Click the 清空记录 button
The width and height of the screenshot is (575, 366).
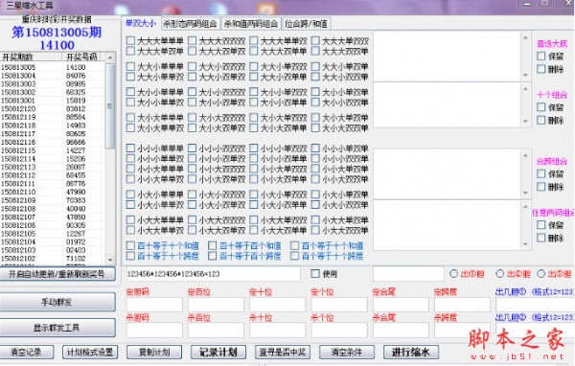[x=27, y=352]
